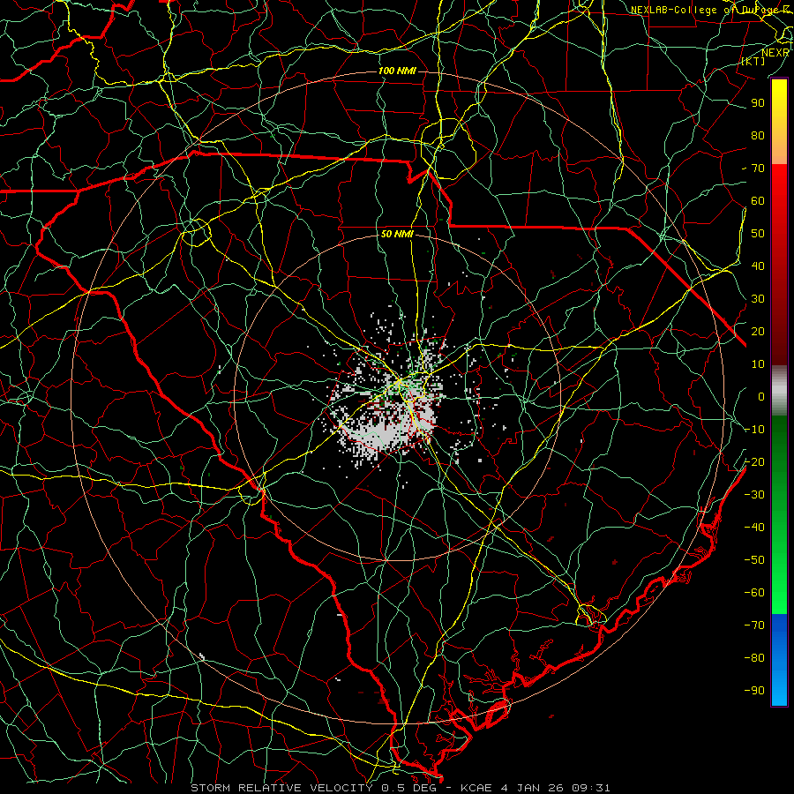Click the positive 70 scale label
The width and height of the screenshot is (794, 794).
758,169
